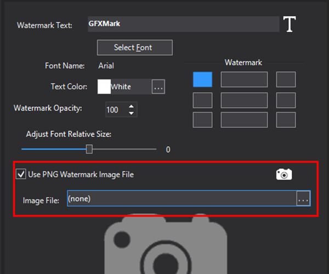Image resolution: width=329 pixels, height=274 pixels.
Task: Select center watermark position box
Action: (x=244, y=100)
